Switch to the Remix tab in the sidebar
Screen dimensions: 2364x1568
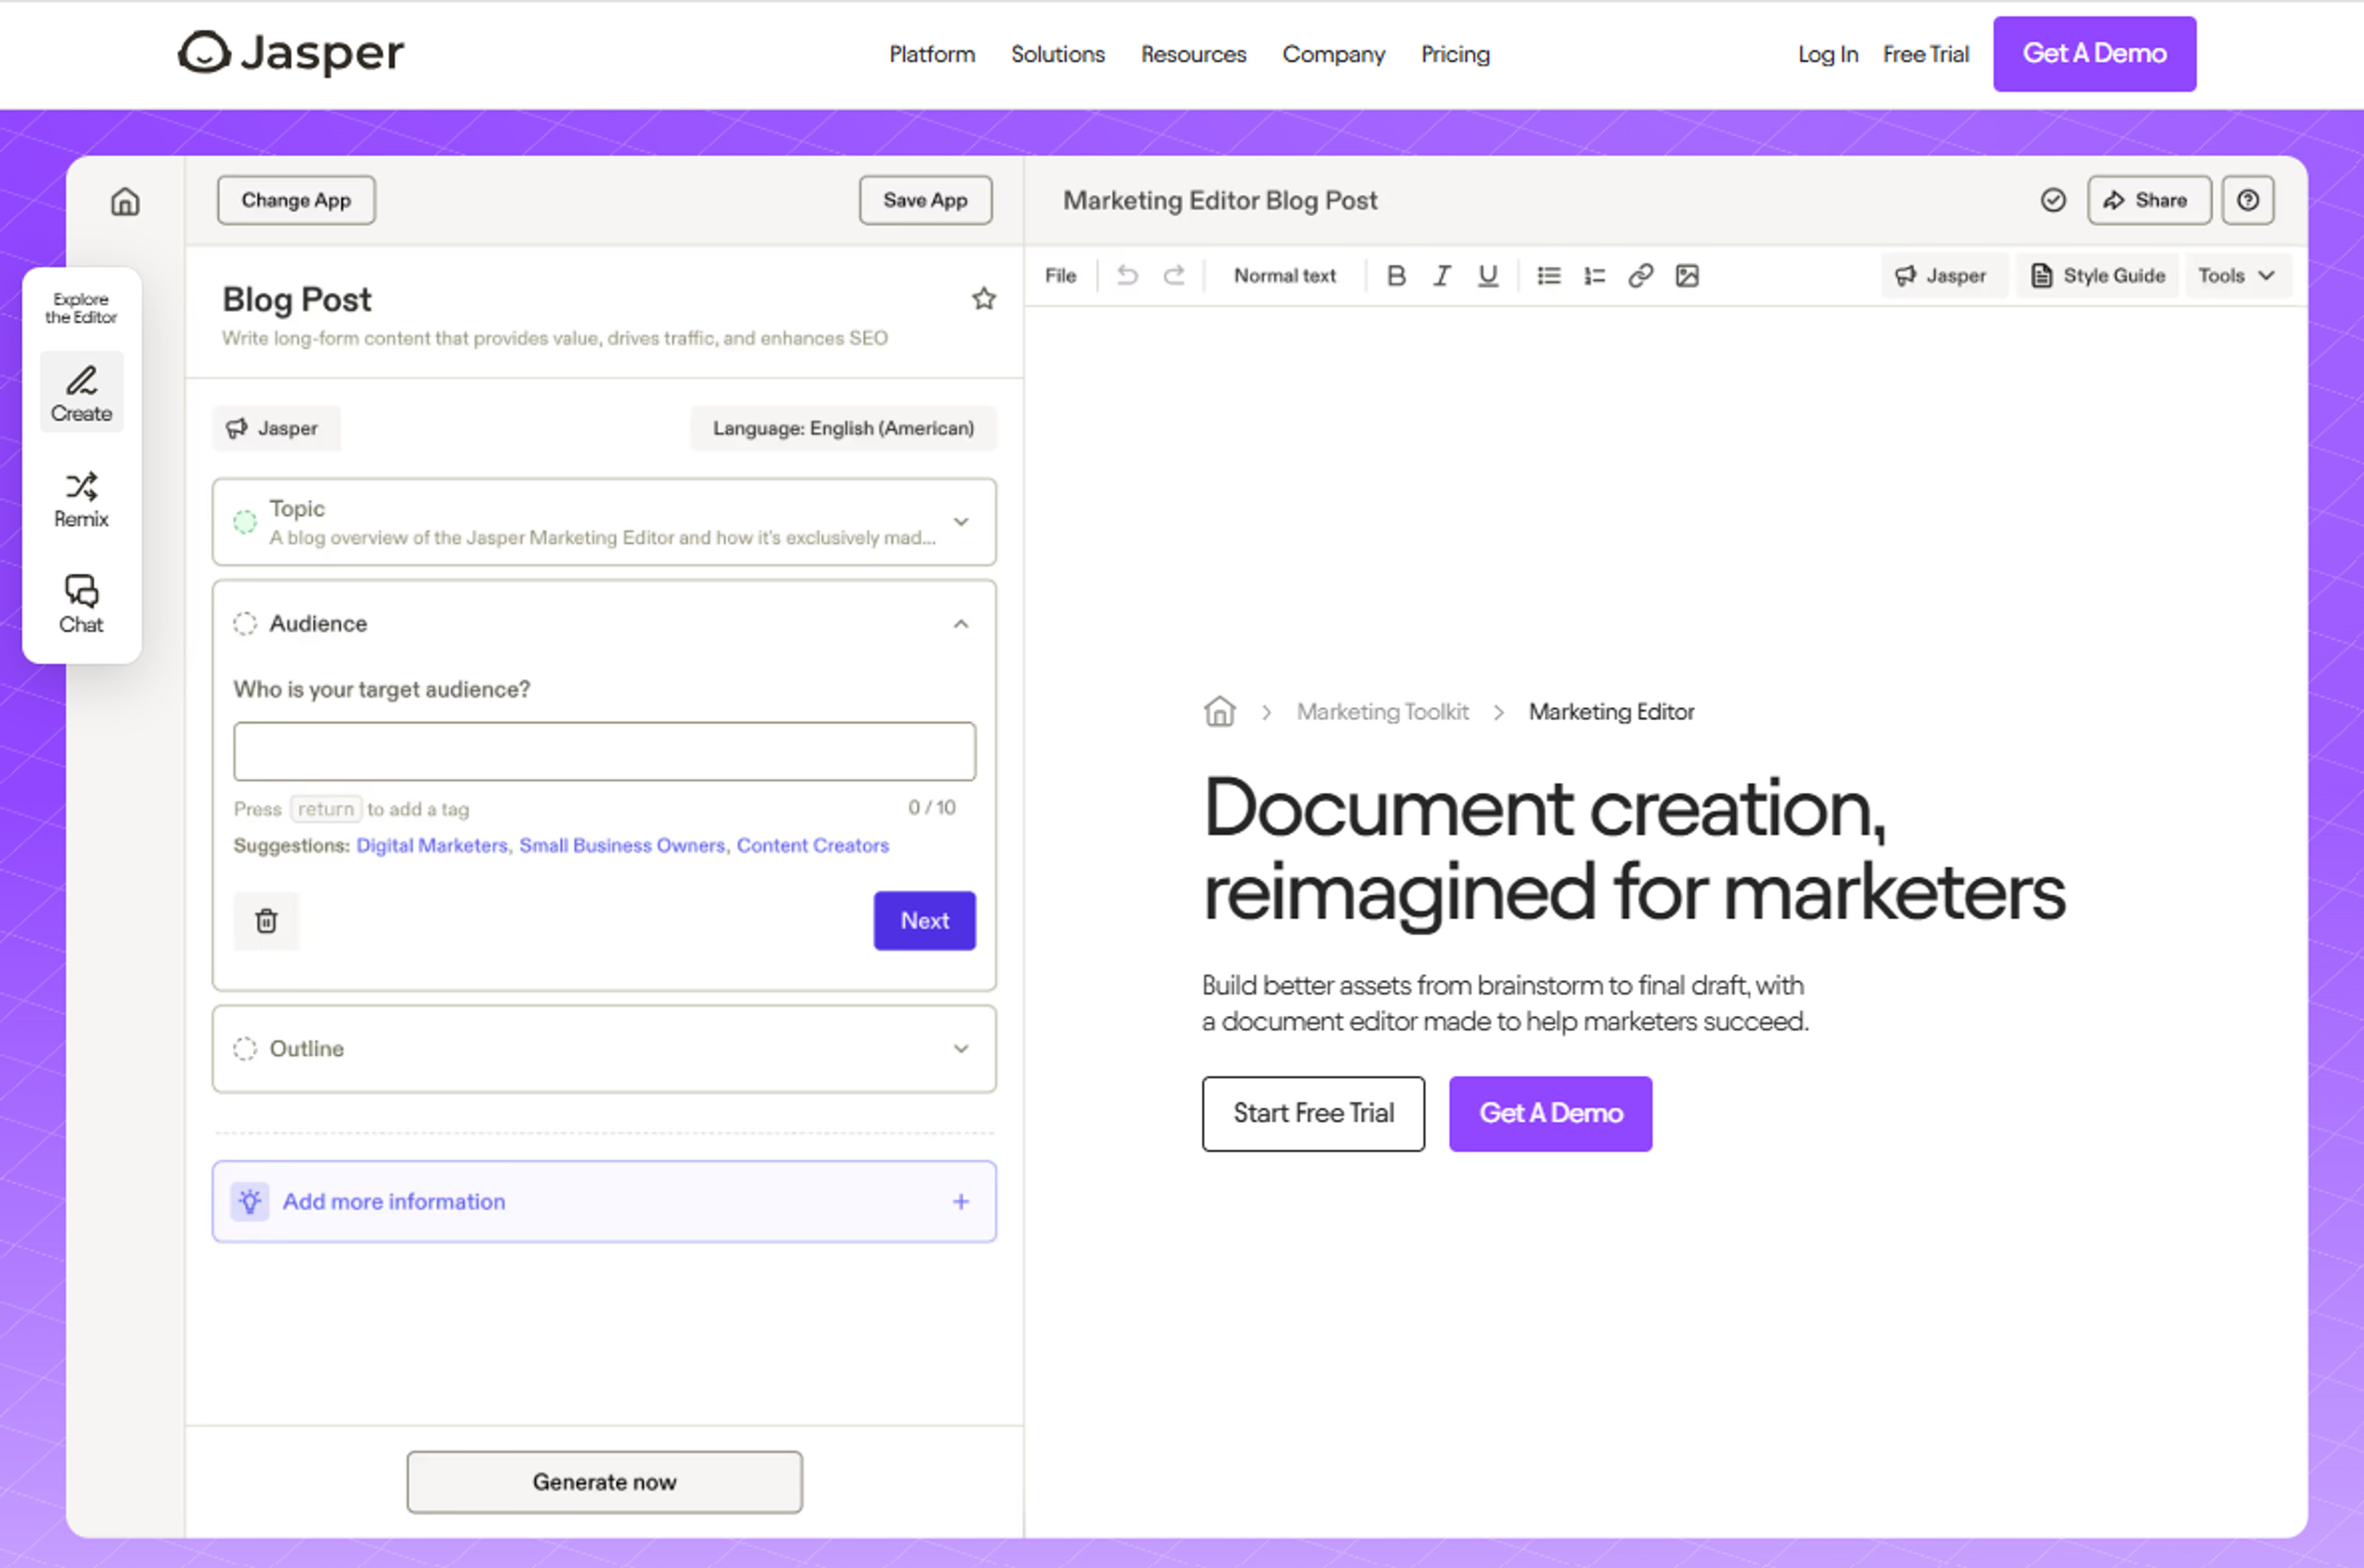tap(81, 499)
